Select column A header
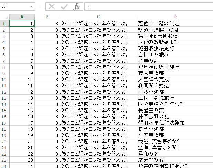 coord(22,17)
